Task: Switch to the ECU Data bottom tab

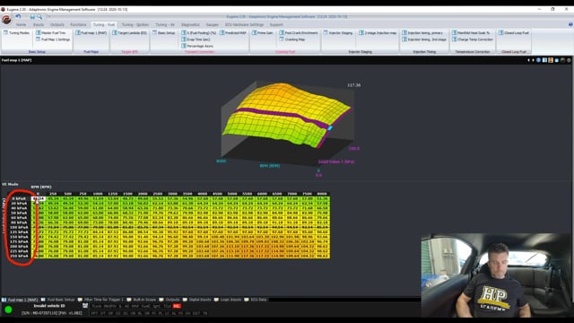Action: [x=256, y=300]
